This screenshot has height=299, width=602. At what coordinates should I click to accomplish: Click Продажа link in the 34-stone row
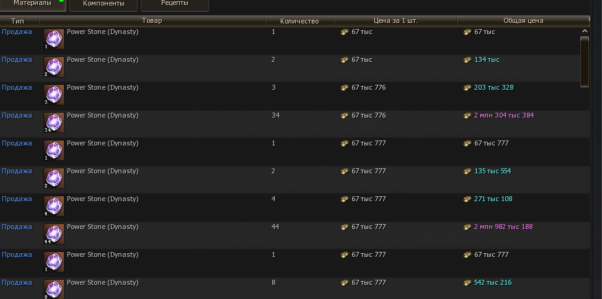(17, 116)
